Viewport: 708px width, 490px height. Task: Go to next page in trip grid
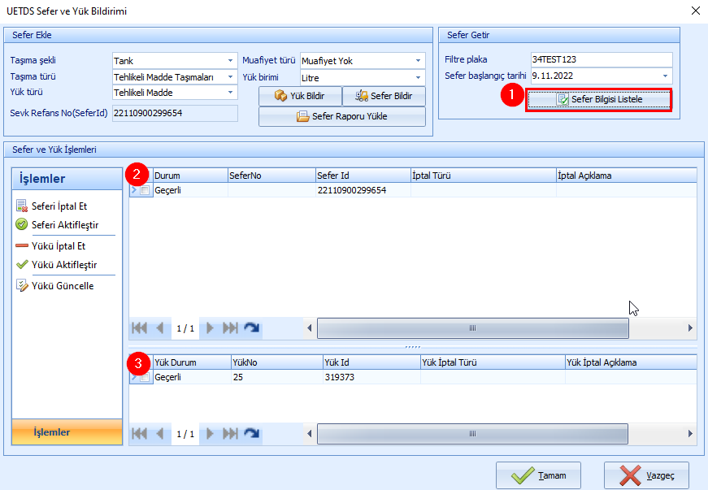click(x=210, y=328)
